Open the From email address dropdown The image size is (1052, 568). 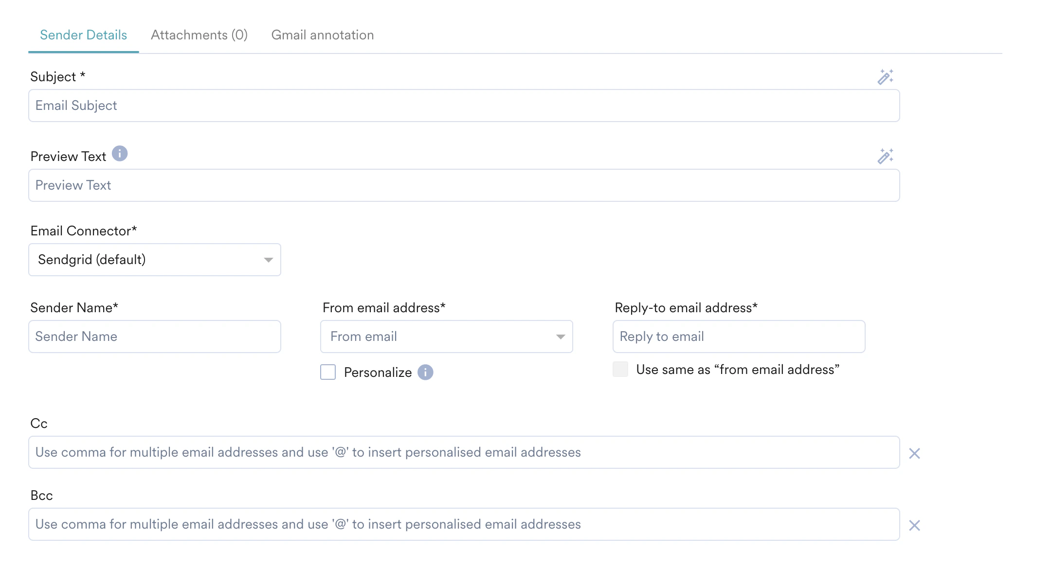click(446, 336)
